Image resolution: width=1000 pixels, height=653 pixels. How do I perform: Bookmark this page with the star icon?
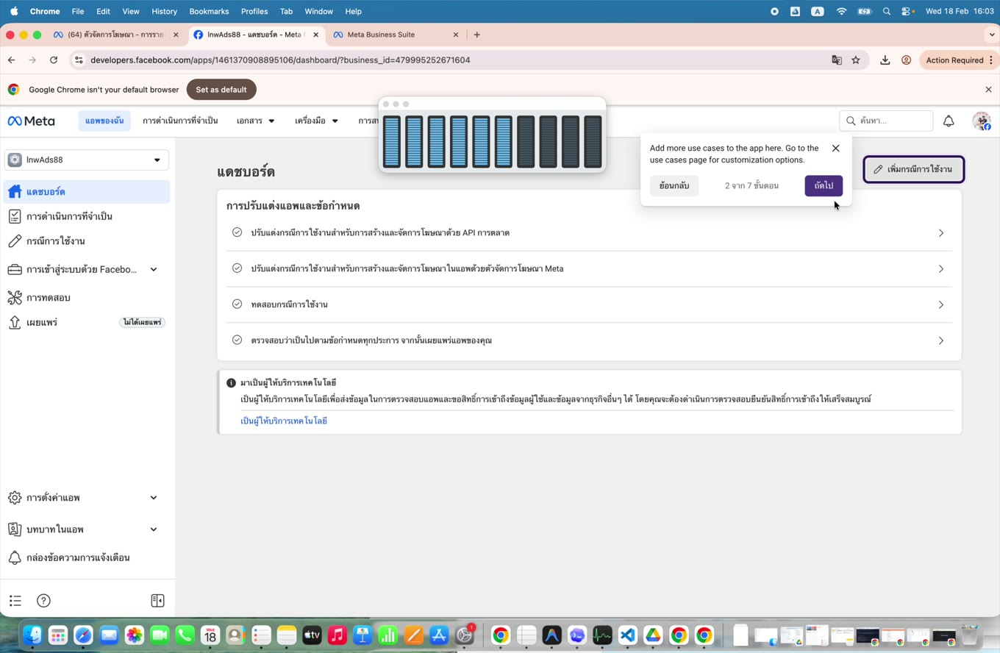[856, 60]
